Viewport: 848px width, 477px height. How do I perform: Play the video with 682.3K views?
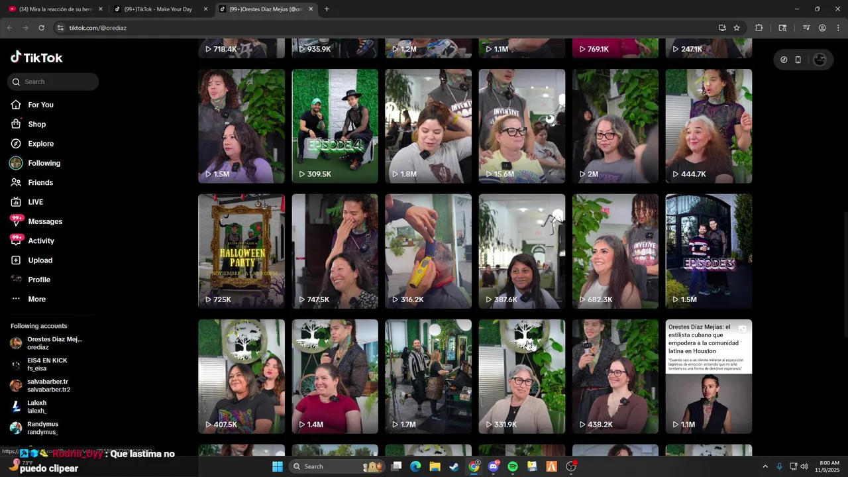(x=615, y=251)
